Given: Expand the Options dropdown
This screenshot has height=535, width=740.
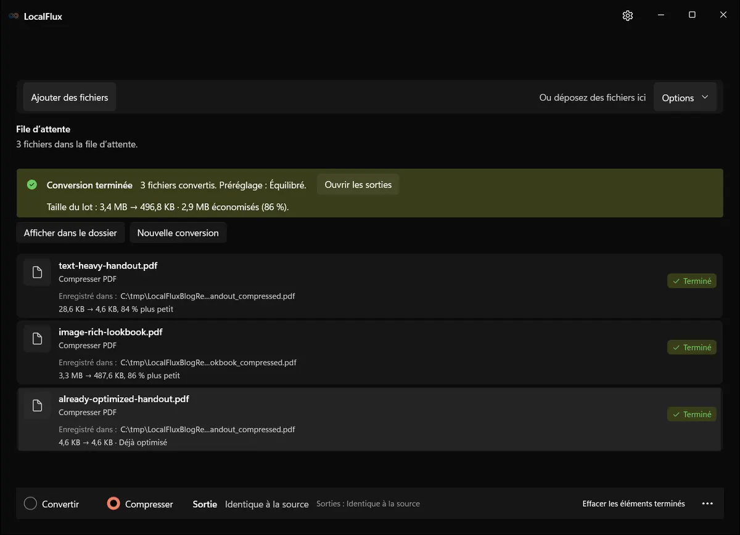Looking at the screenshot, I should pyautogui.click(x=685, y=97).
